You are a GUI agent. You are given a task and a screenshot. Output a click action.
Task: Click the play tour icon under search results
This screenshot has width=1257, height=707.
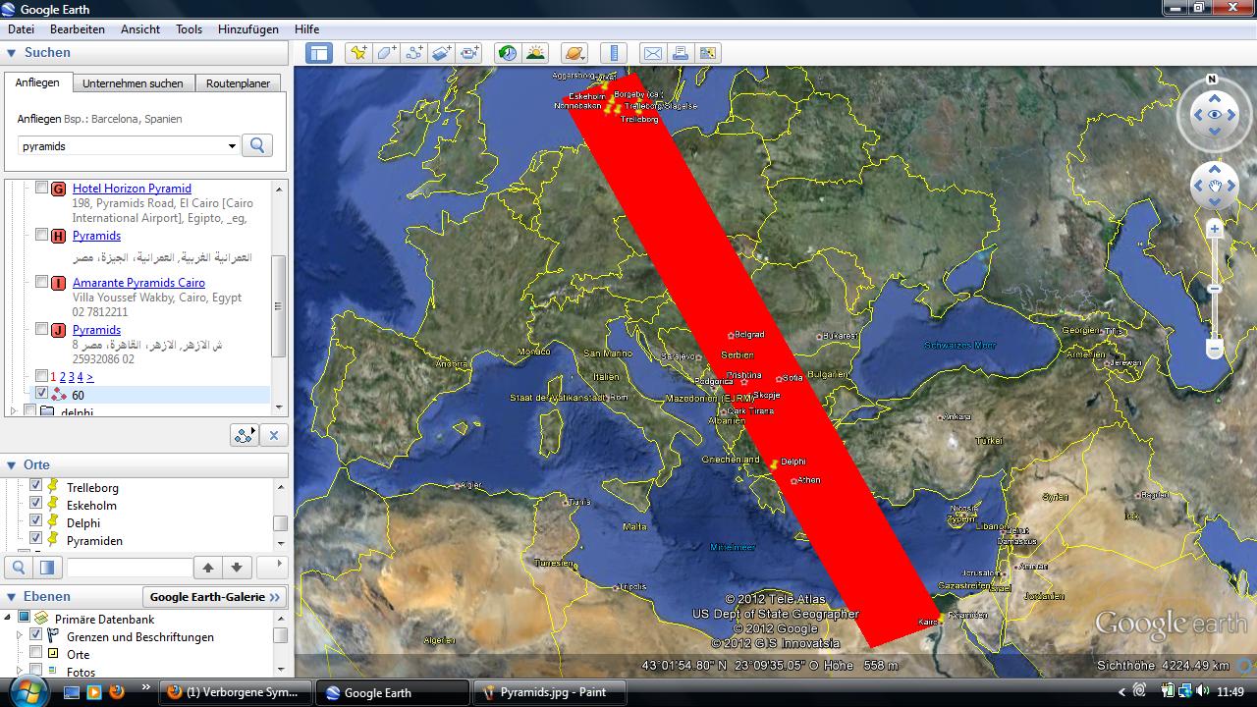click(x=245, y=435)
